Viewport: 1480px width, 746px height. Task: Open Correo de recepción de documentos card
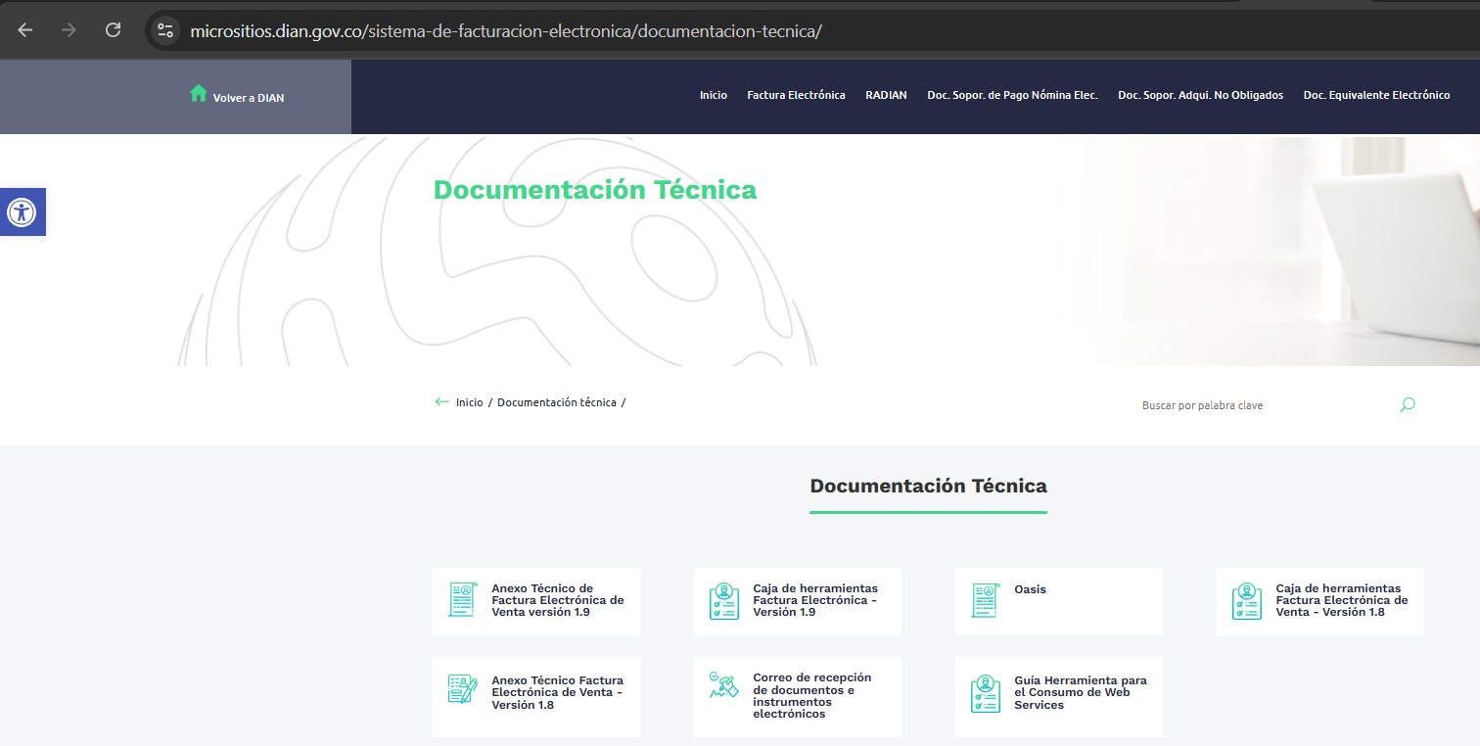[x=798, y=697]
